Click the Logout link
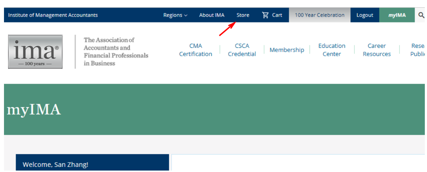The height and width of the screenshot is (172, 427). coord(365,15)
